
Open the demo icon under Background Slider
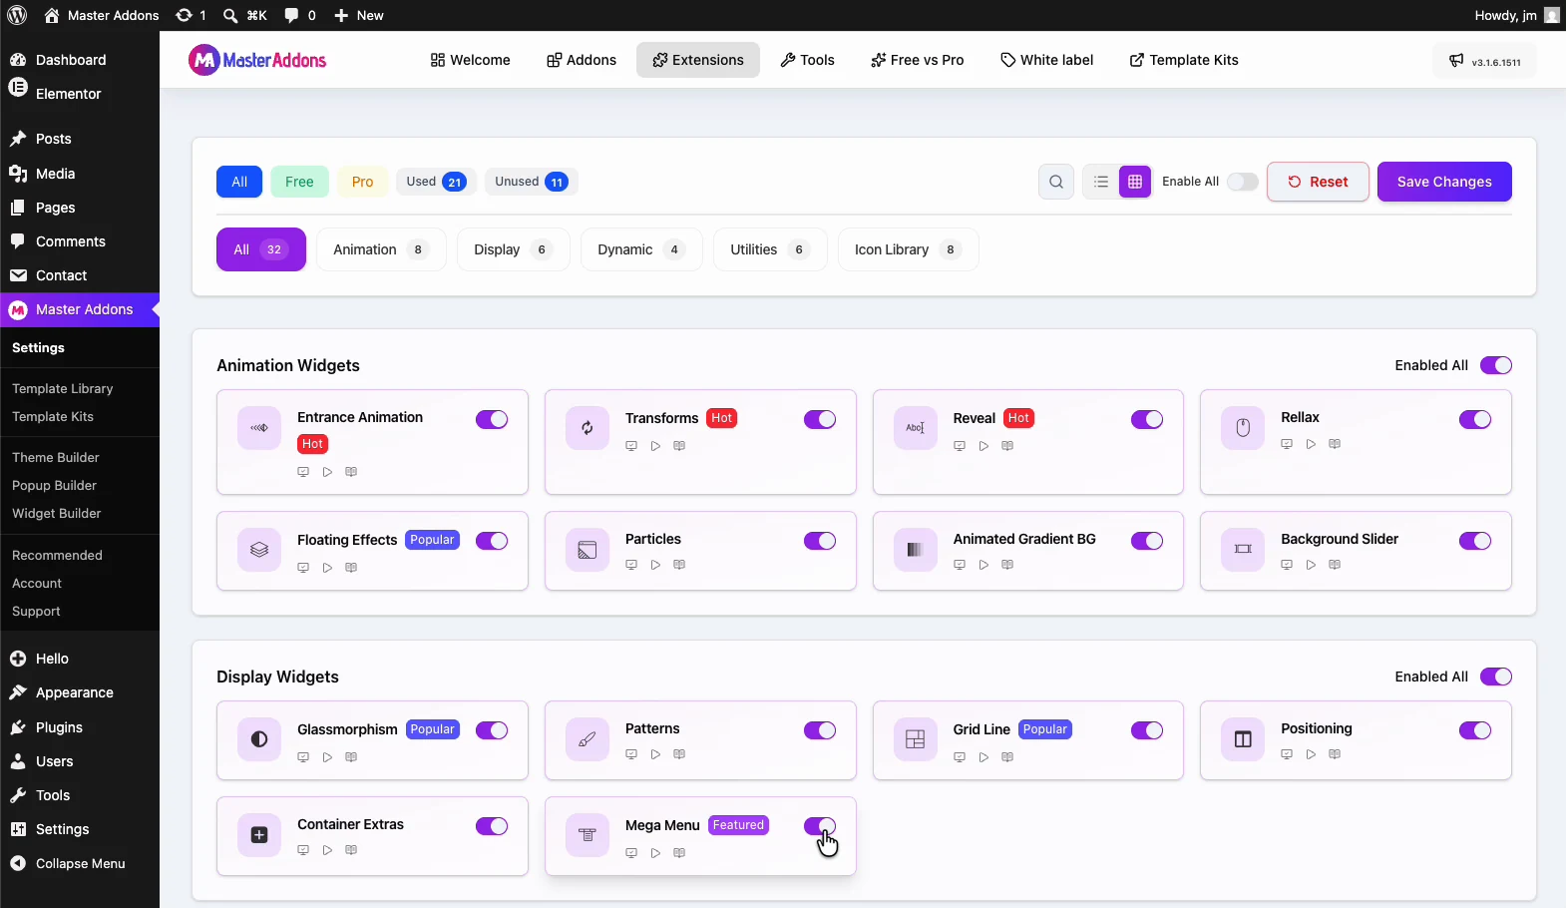pos(1287,565)
